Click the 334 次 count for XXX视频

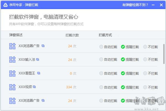tap(71, 87)
